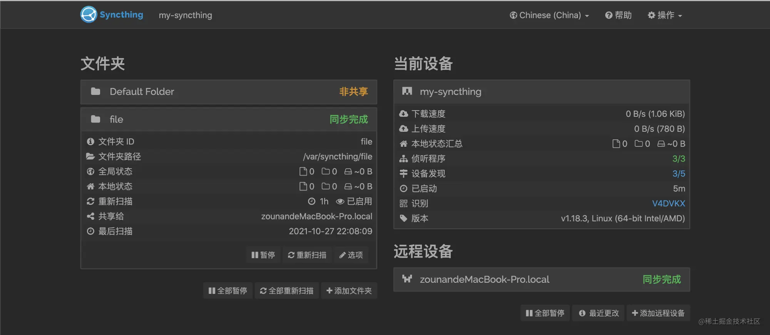
Task: Click the upload cloud icon beside 上传速度
Action: pos(403,129)
